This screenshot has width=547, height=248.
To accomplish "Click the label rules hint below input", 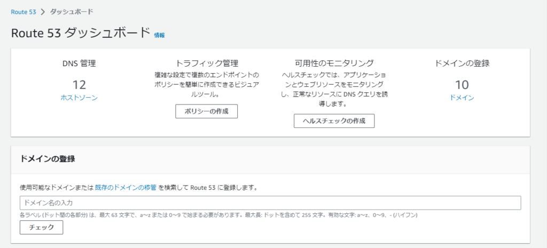I will pos(218,215).
